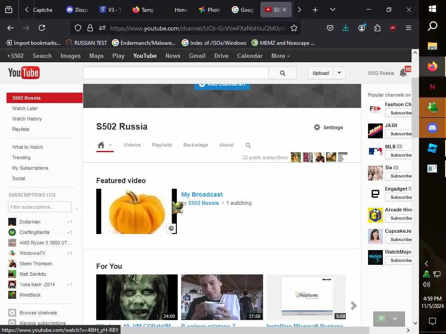Open Maps in the Google bar

96,56
